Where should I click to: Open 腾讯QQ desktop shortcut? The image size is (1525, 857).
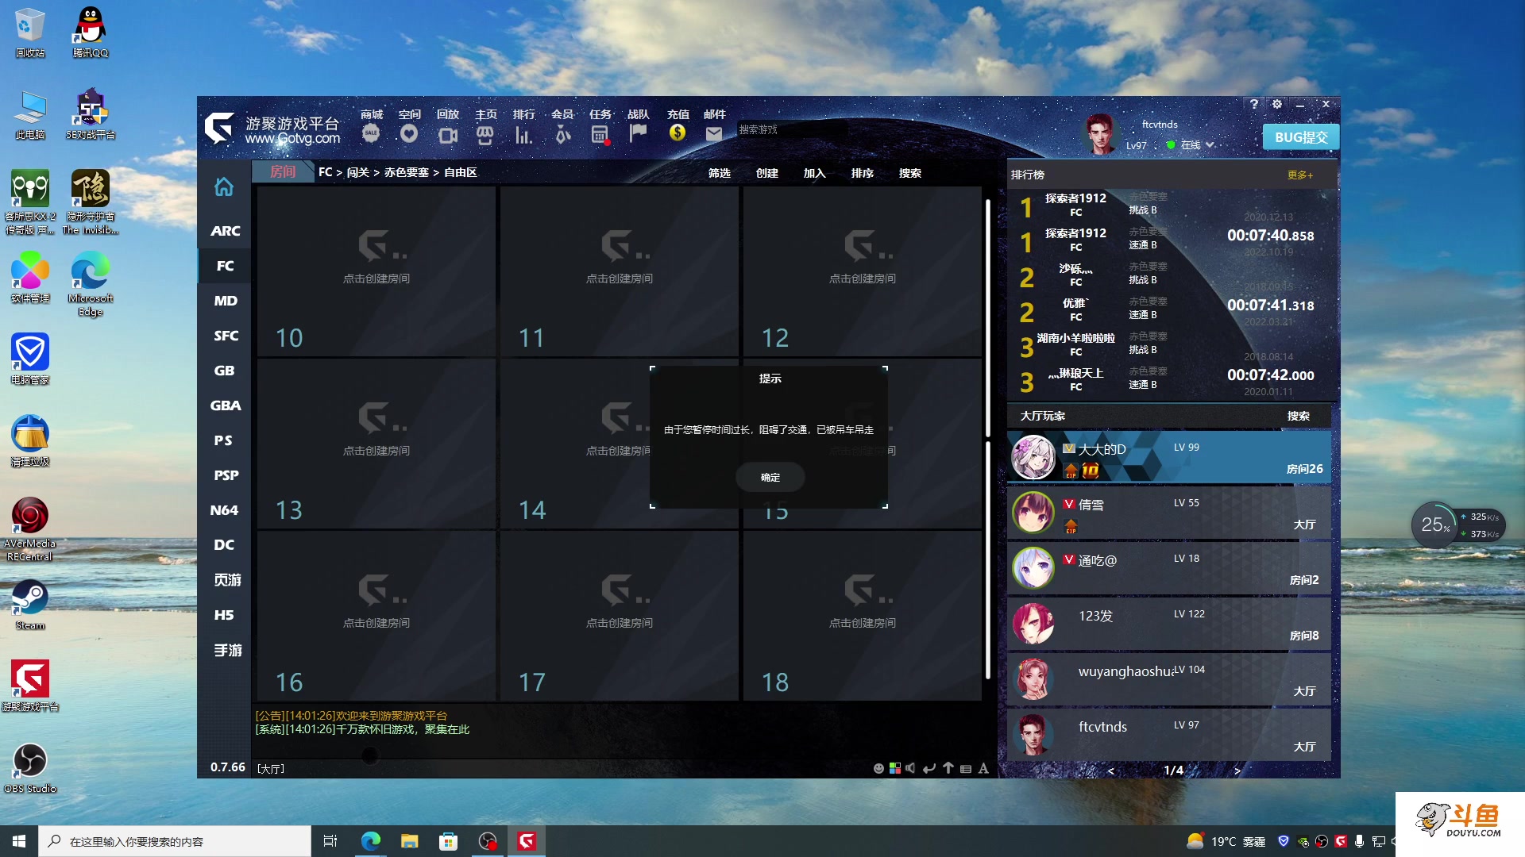pyautogui.click(x=91, y=33)
